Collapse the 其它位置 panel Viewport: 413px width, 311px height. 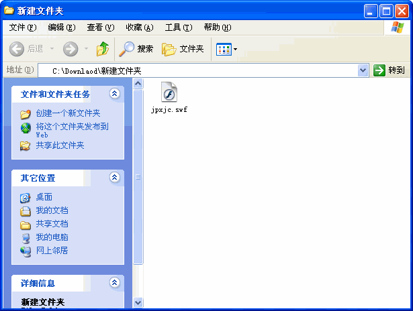[x=115, y=177]
